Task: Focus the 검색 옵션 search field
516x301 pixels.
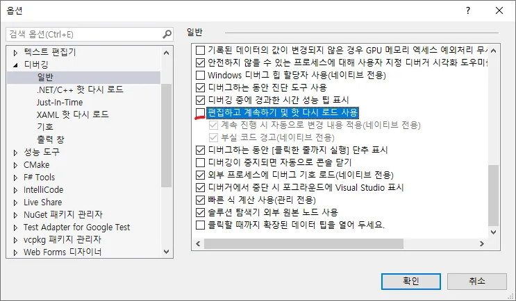Action: 83,34
